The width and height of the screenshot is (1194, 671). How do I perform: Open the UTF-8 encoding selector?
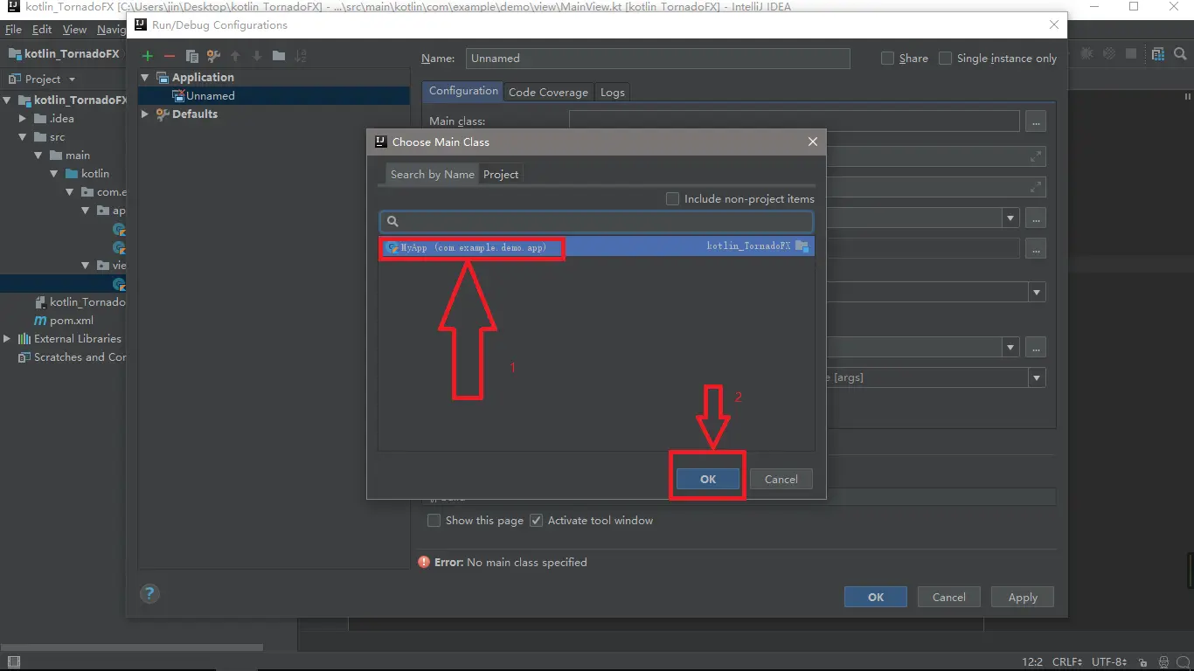pyautogui.click(x=1109, y=662)
